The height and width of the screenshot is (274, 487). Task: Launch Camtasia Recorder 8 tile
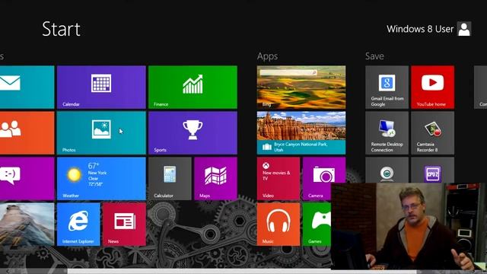[x=432, y=132]
